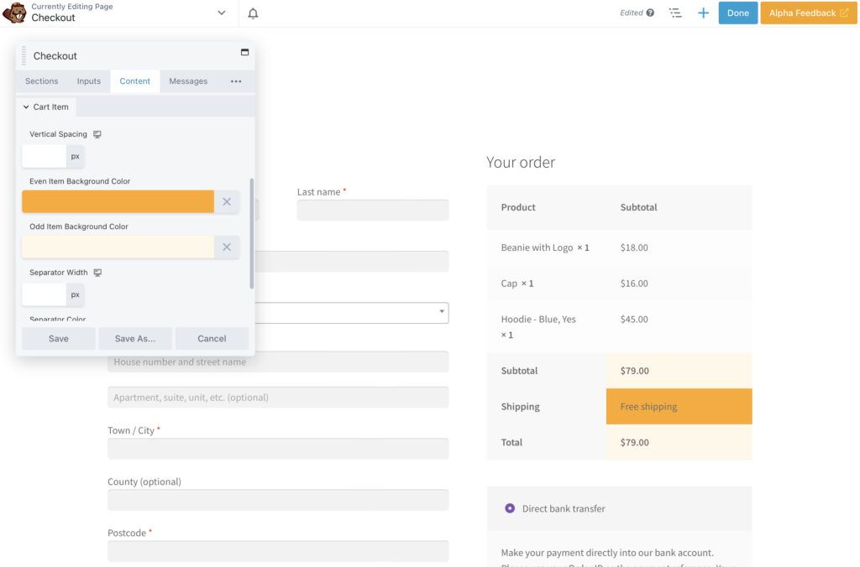
Task: Click the list outline icon near Done
Action: (x=675, y=13)
